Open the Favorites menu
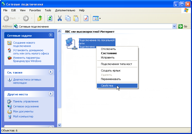 tap(35, 10)
